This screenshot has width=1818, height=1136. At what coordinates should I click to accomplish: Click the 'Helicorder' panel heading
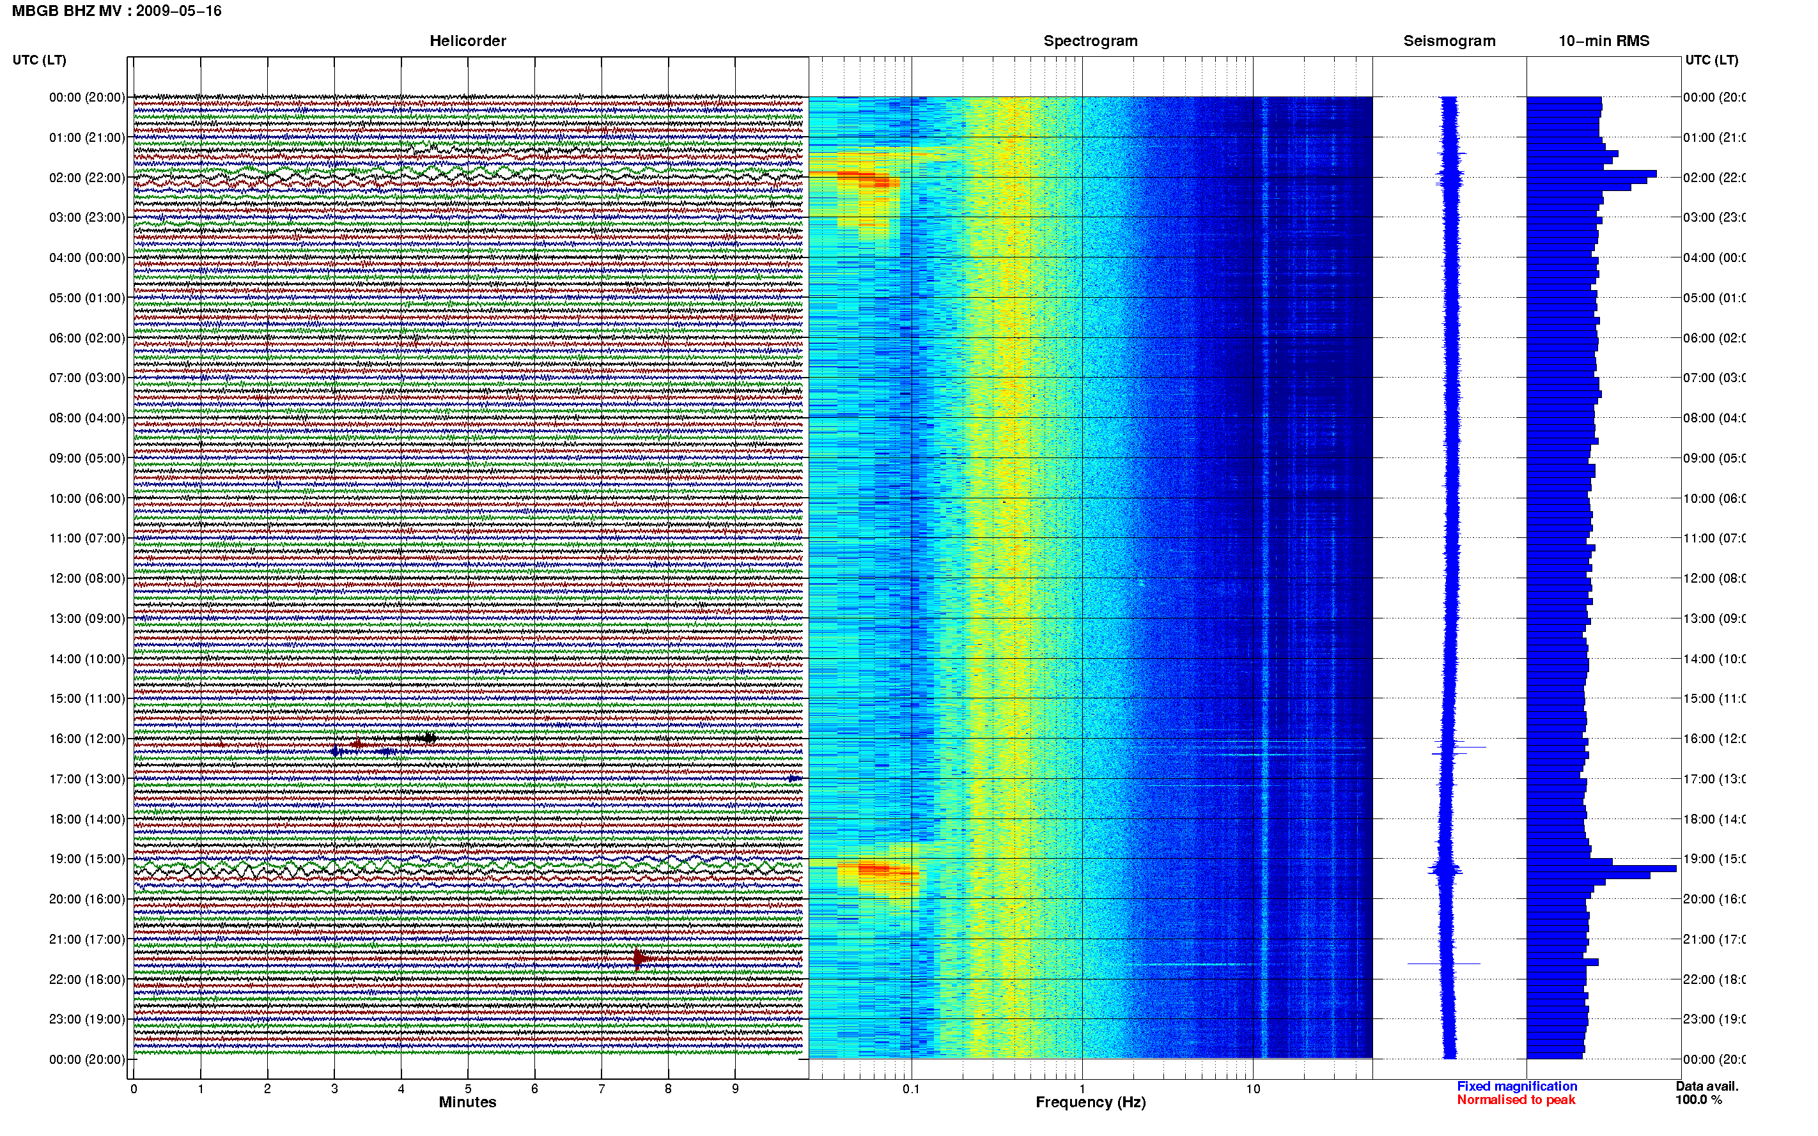467,42
